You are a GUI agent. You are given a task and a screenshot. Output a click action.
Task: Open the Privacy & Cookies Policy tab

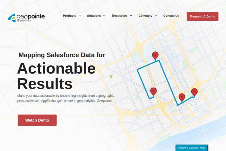191,148
